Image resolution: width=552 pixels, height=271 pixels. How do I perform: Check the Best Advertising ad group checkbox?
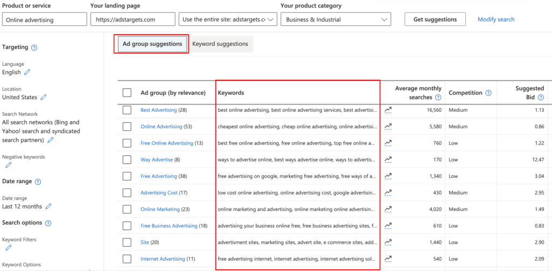click(x=127, y=110)
